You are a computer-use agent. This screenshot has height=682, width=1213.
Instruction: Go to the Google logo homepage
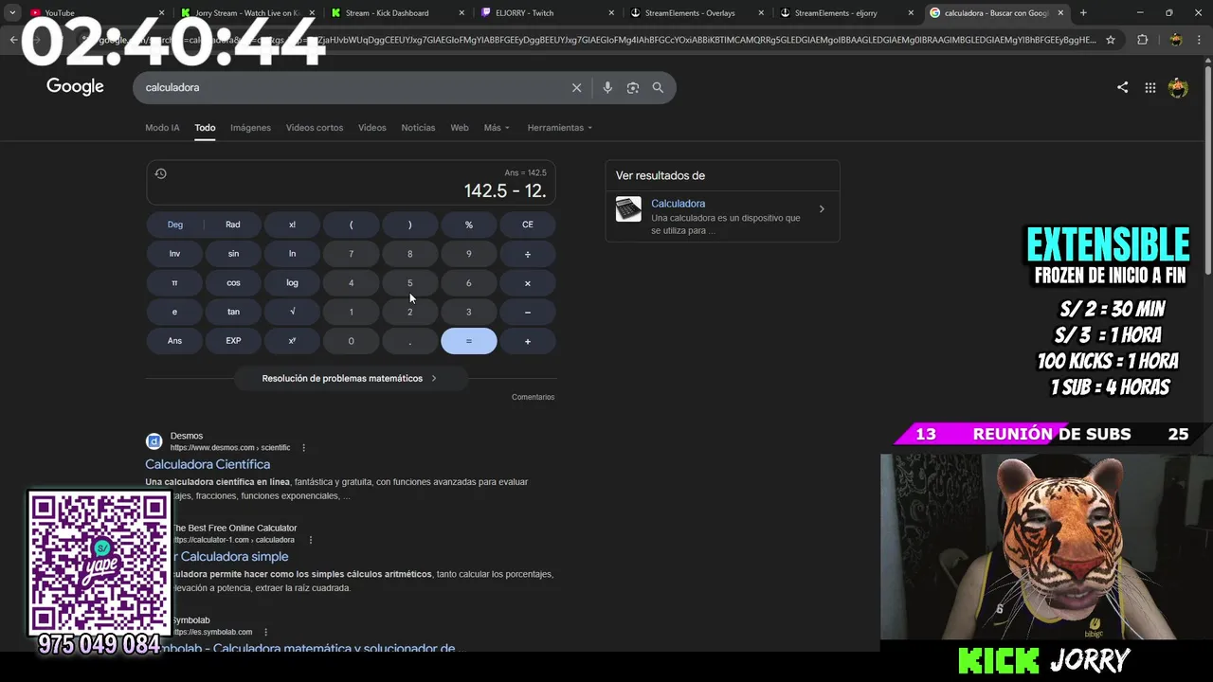(75, 87)
